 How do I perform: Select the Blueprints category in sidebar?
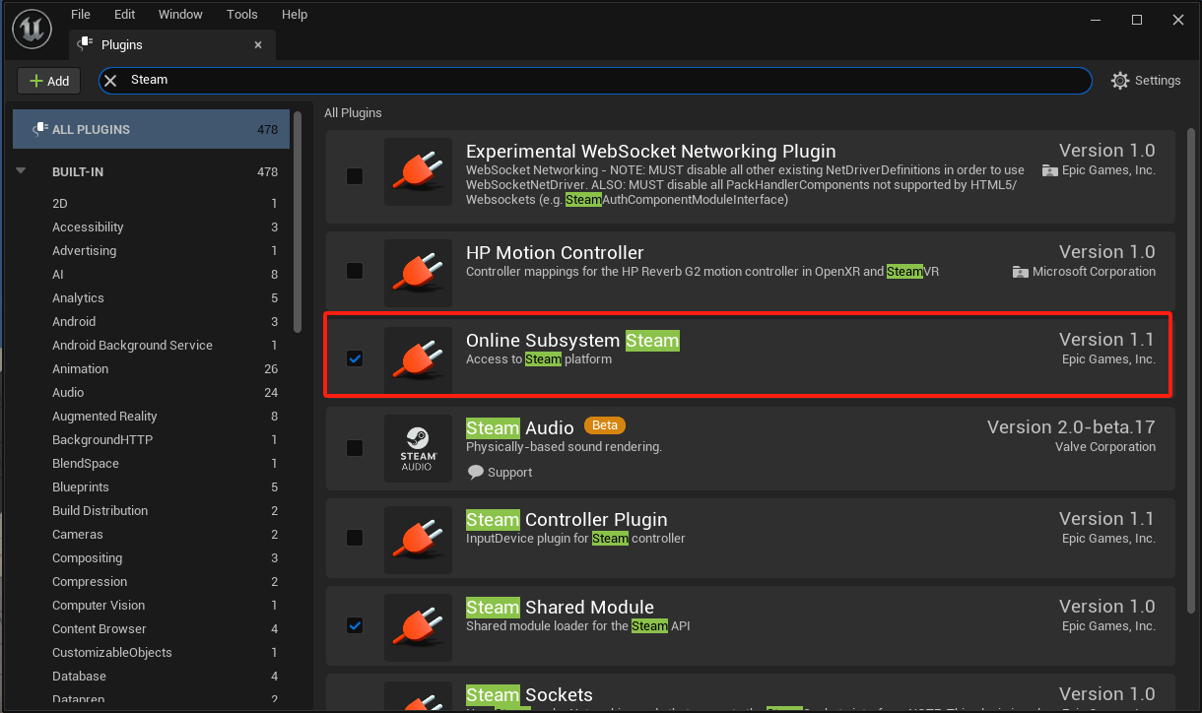coord(81,487)
